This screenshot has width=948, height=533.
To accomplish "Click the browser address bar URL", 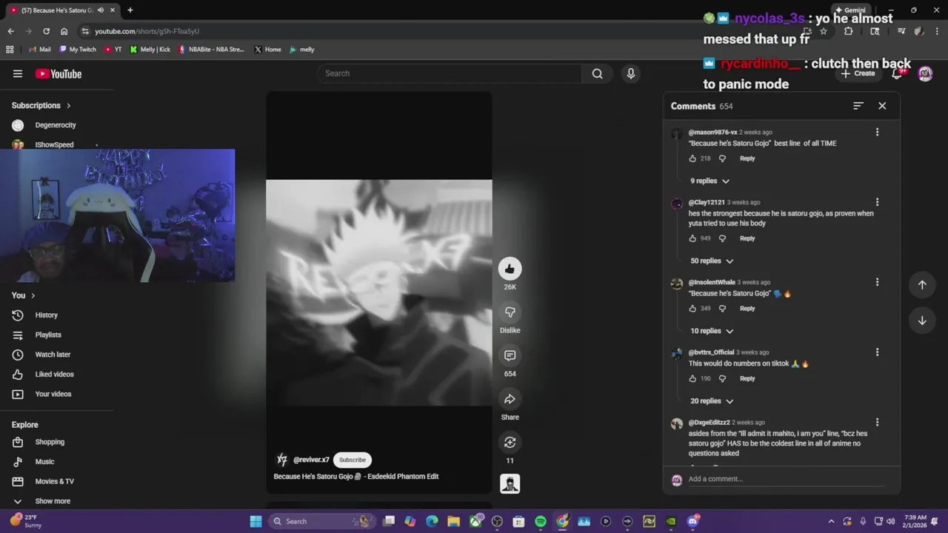I will 147,31.
